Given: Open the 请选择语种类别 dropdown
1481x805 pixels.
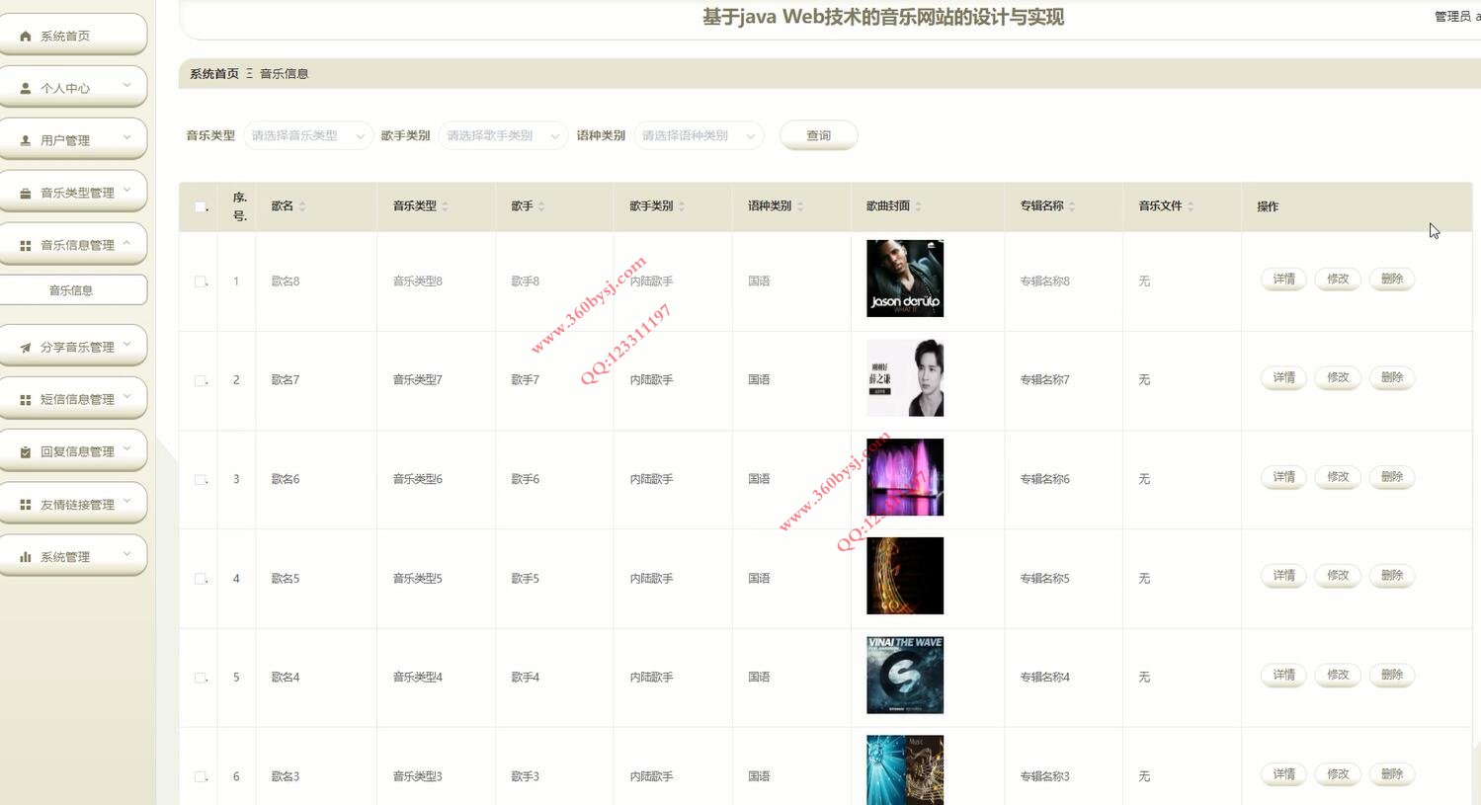Looking at the screenshot, I should pyautogui.click(x=699, y=135).
